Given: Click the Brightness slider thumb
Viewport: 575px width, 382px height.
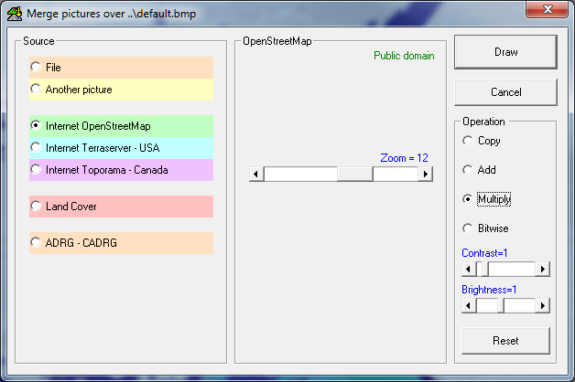Looking at the screenshot, I should 501,305.
